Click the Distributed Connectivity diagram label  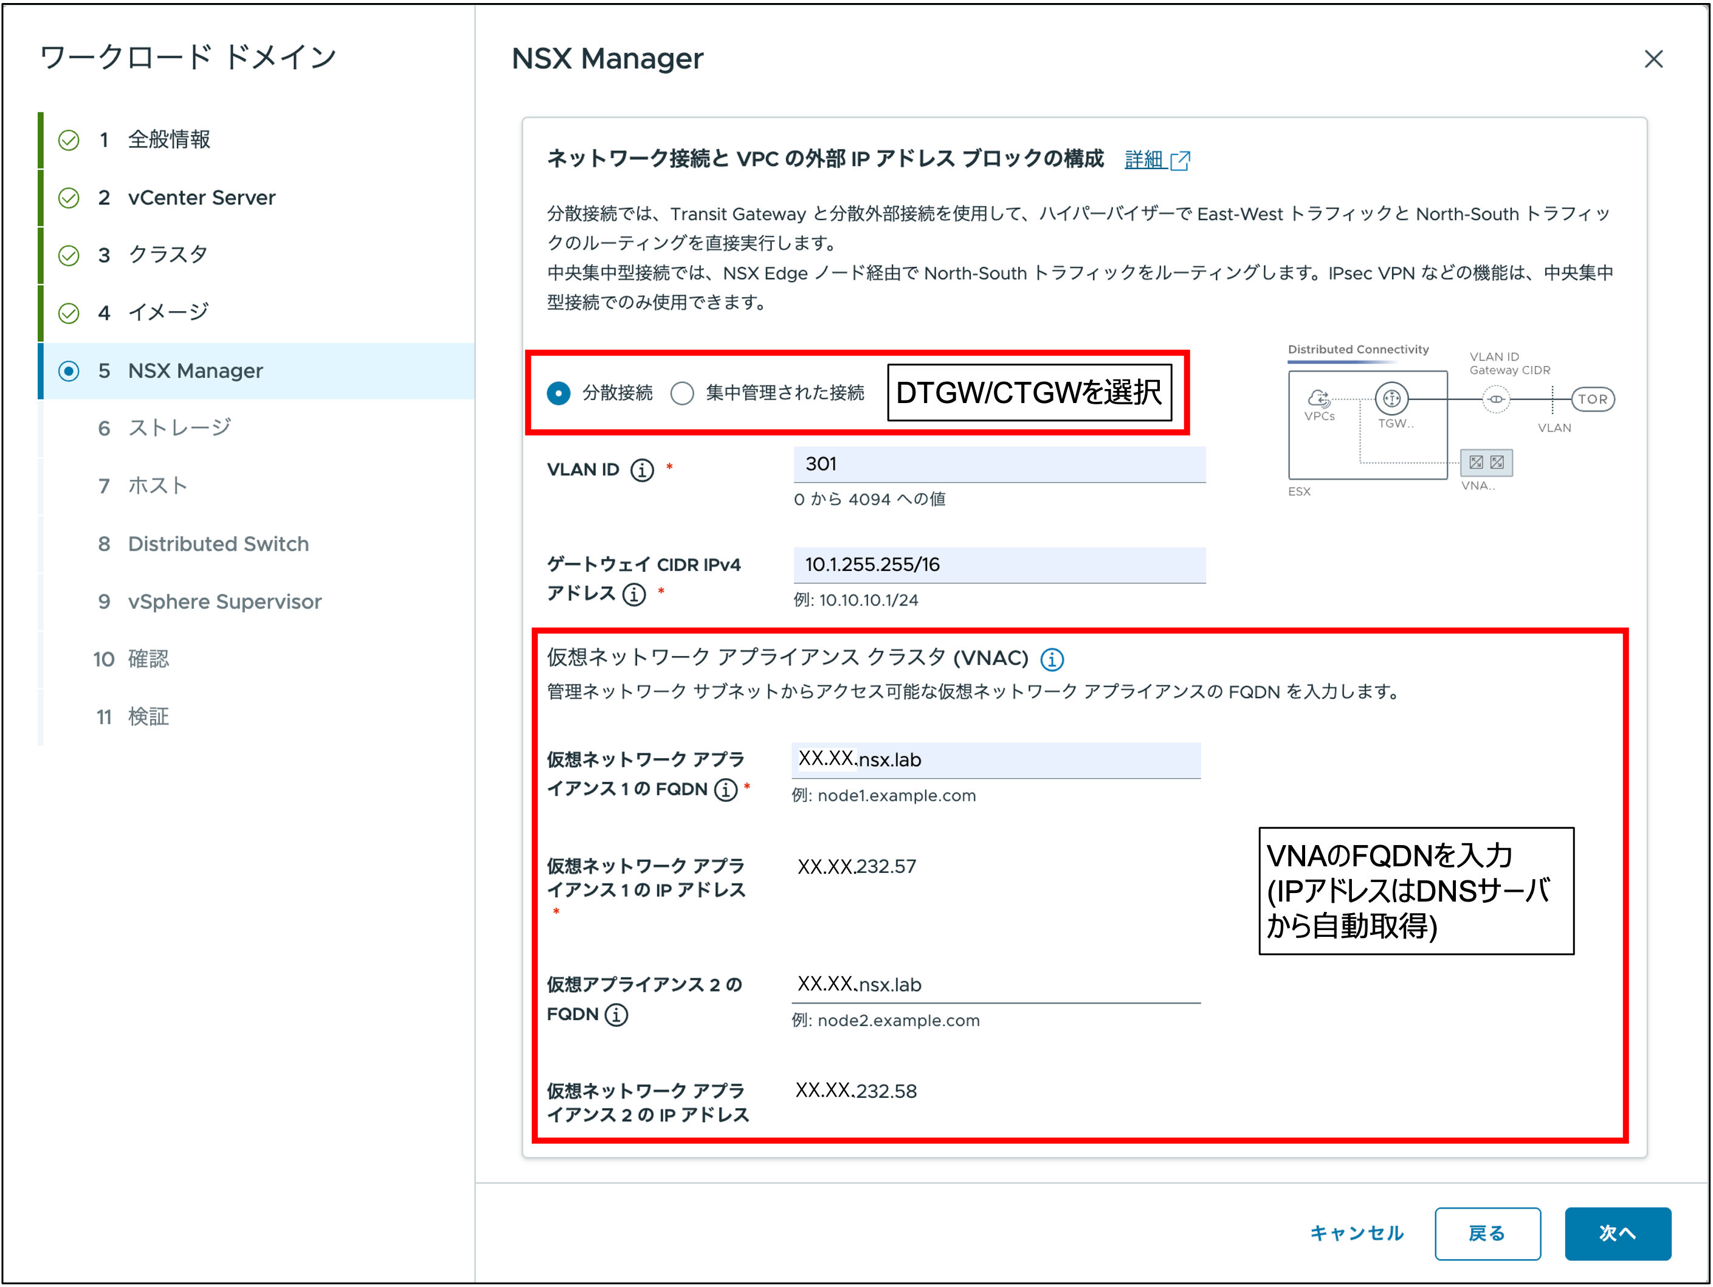point(1357,349)
